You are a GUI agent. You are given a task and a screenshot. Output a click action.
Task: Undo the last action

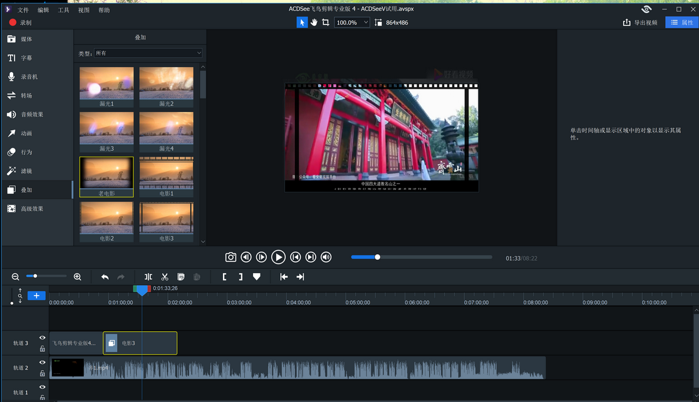105,277
